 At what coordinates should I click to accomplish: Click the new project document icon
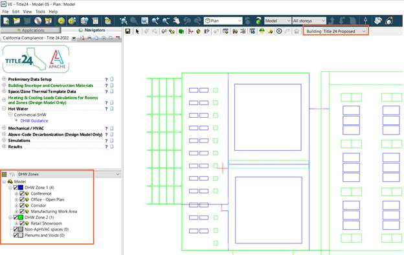(x=6, y=21)
